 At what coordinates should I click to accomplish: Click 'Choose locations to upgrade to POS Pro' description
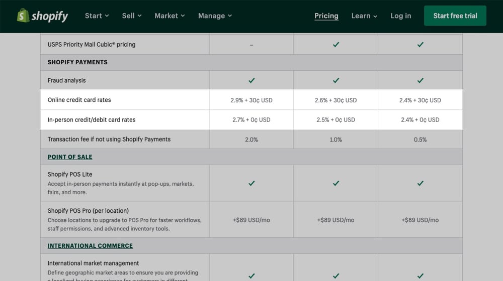point(124,224)
